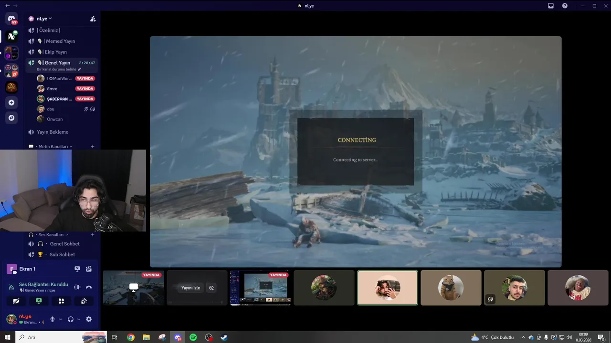Select MadWor user in voice list
The height and width of the screenshot is (343, 611).
point(66,78)
